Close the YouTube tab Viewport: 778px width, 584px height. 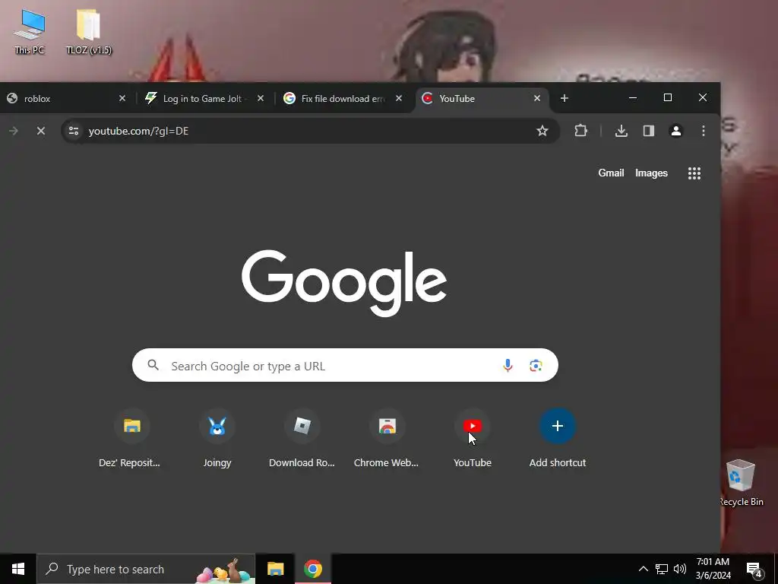pos(537,98)
